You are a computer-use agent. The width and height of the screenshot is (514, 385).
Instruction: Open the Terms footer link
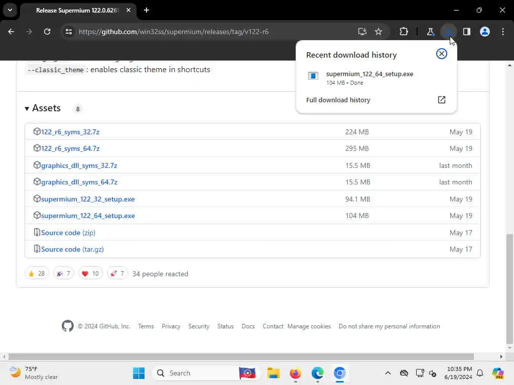(x=146, y=326)
